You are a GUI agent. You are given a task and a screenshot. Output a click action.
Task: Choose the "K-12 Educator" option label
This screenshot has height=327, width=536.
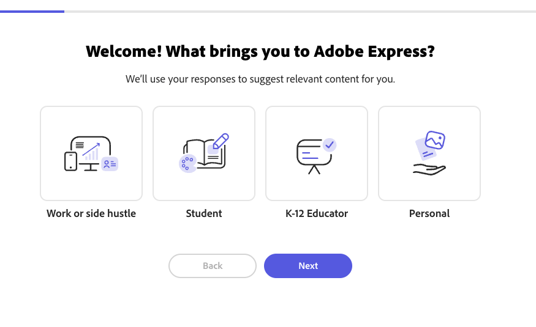tap(317, 213)
